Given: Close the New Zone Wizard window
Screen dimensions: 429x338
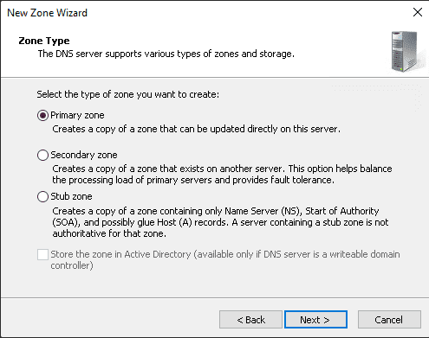Looking at the screenshot, I should [x=418, y=12].
